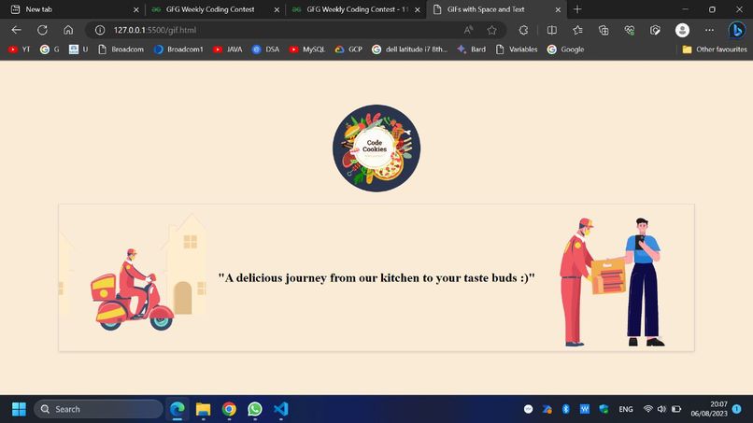Switch to first GFG Weekly Coding Contest tab
The height and width of the screenshot is (423, 753).
pyautogui.click(x=214, y=9)
